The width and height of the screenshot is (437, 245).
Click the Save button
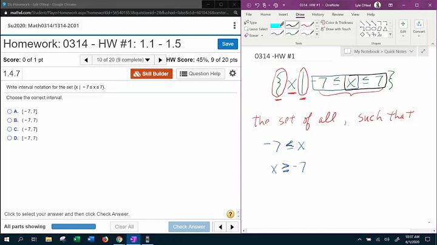[228, 44]
